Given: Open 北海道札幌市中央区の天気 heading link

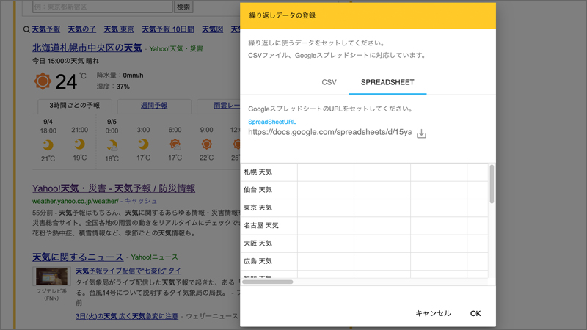Looking at the screenshot, I should [x=87, y=48].
